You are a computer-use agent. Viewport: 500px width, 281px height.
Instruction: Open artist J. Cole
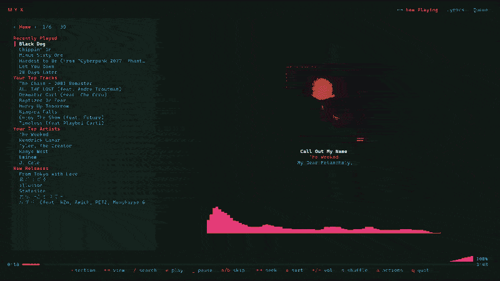tap(29, 163)
